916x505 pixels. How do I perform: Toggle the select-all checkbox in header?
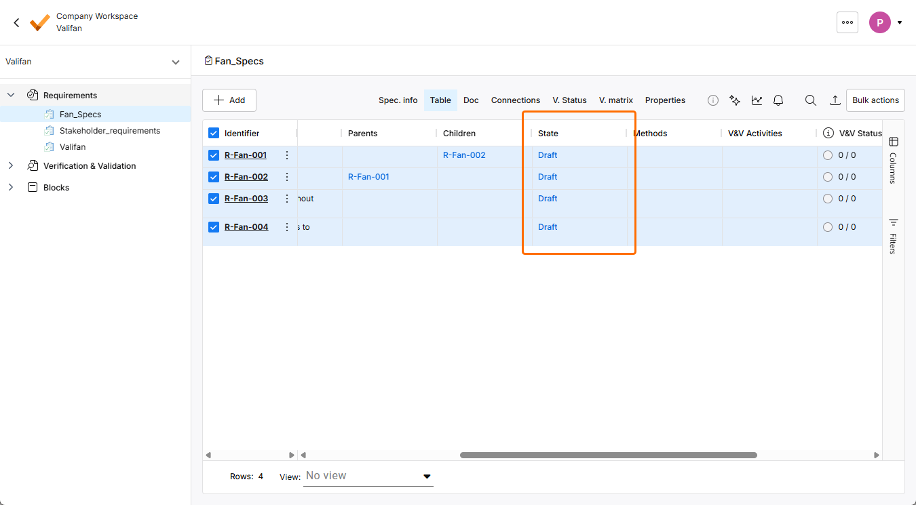214,134
